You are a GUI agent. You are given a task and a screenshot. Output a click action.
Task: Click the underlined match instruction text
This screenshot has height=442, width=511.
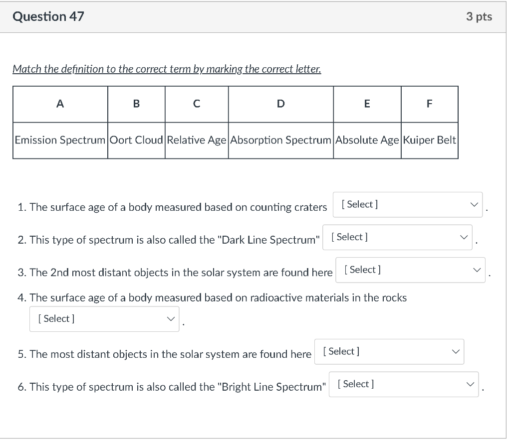click(167, 69)
